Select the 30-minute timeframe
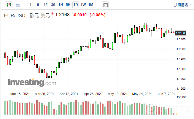Image resolution: width=194 pixels, height=119 pixels. coord(53,5)
